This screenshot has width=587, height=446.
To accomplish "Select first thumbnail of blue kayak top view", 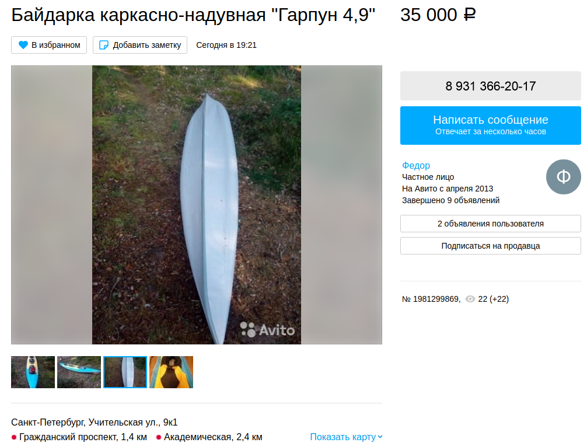I will click(x=33, y=372).
